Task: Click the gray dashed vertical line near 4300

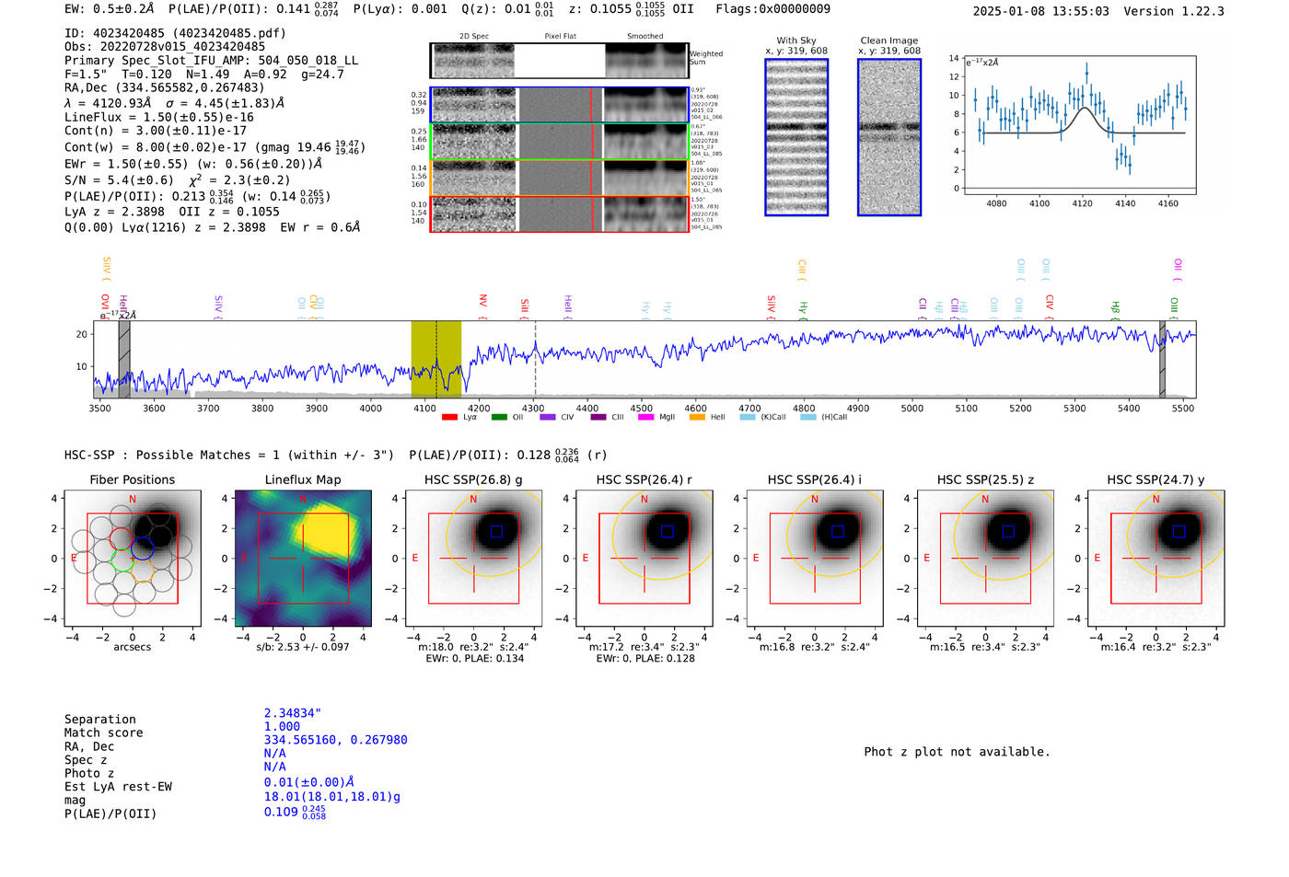Action: (535, 359)
